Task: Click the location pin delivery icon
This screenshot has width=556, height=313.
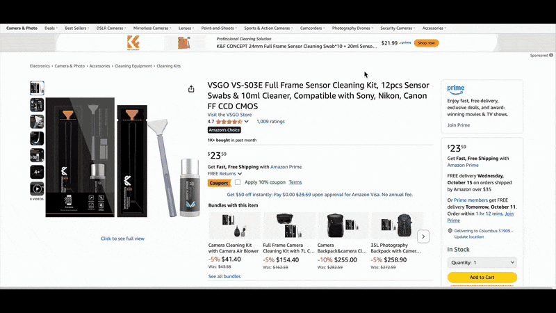Action: pos(450,230)
